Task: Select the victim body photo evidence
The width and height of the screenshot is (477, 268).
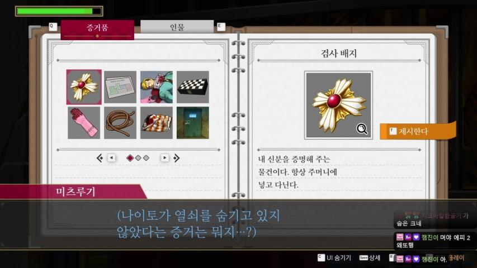Action: click(x=157, y=87)
